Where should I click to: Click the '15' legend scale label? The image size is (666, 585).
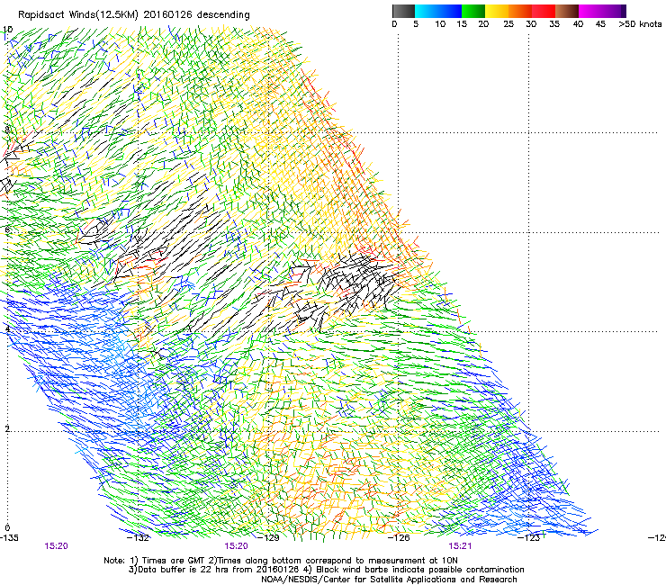click(x=462, y=24)
